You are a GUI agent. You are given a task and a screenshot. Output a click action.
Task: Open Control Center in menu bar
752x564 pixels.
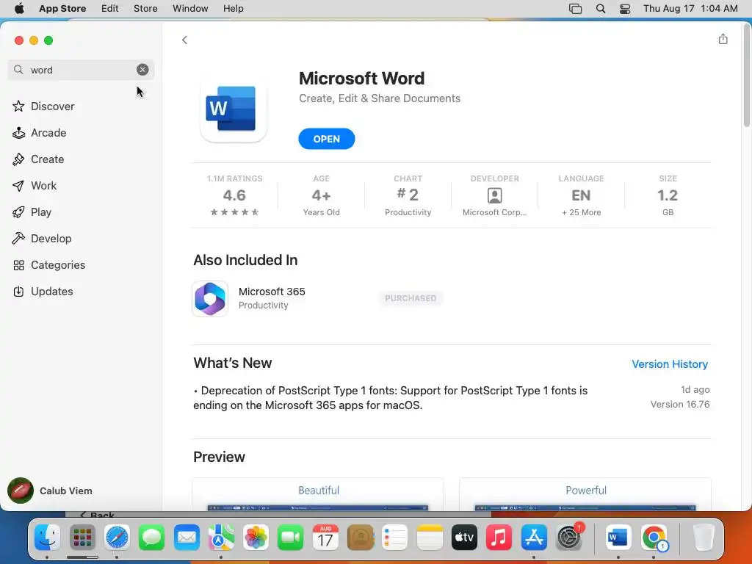click(x=625, y=9)
